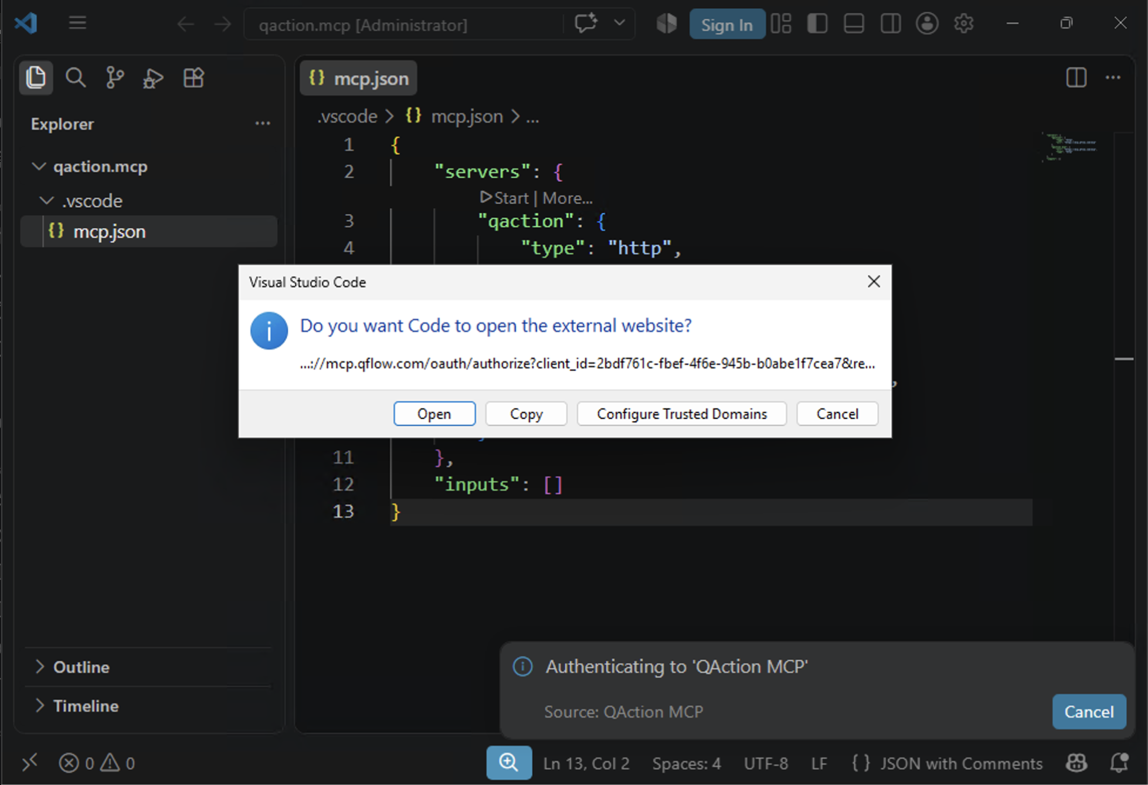This screenshot has height=785, width=1148.
Task: Click the remote window status icon
Action: point(29,763)
